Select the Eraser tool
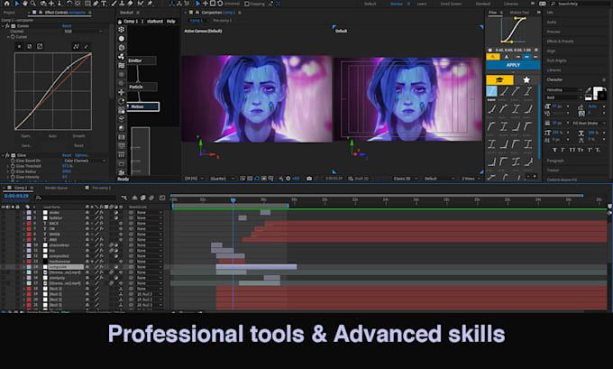Viewport: 613px width, 369px height. point(130,4)
